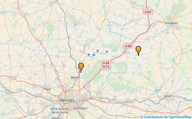Image resolution: width=192 pixels, height=119 pixels.
Task: Click the A 84 N 12 road shield
Action: pos(106,65)
